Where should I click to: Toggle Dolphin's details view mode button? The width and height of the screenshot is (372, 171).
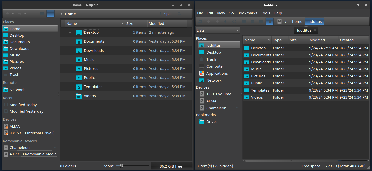[51, 14]
